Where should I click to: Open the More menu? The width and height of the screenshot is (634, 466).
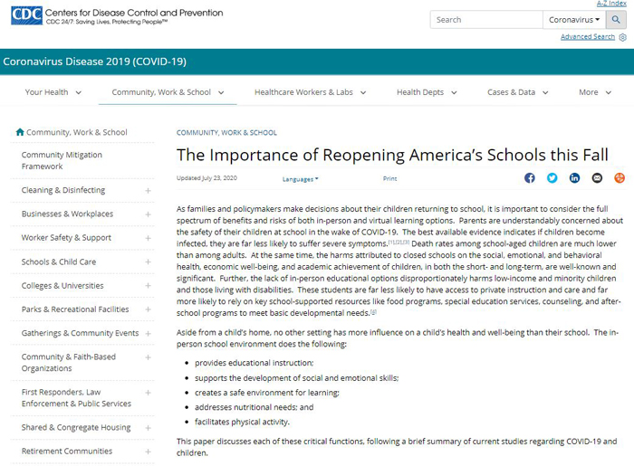tap(595, 92)
